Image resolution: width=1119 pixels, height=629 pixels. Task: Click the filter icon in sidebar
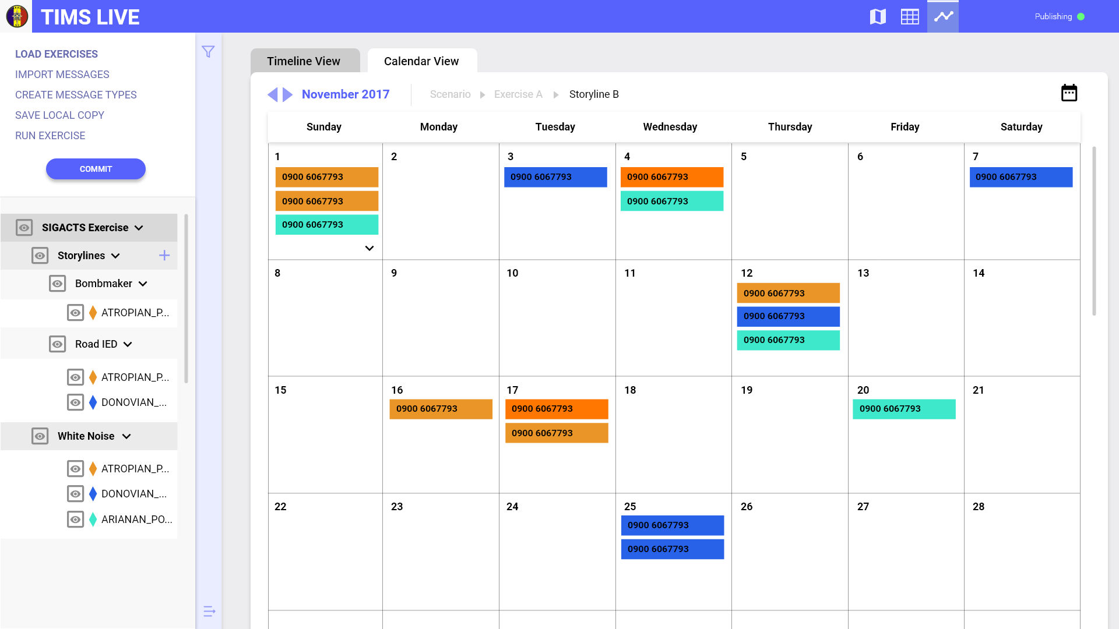click(208, 51)
